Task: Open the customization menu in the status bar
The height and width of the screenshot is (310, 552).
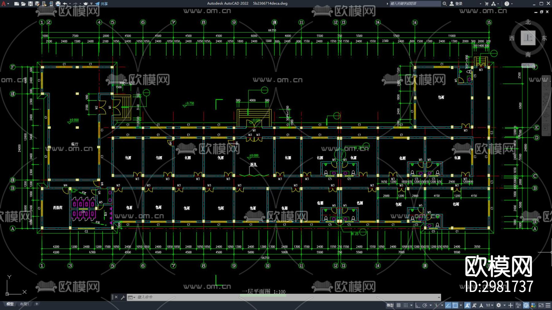Action: [x=548, y=305]
